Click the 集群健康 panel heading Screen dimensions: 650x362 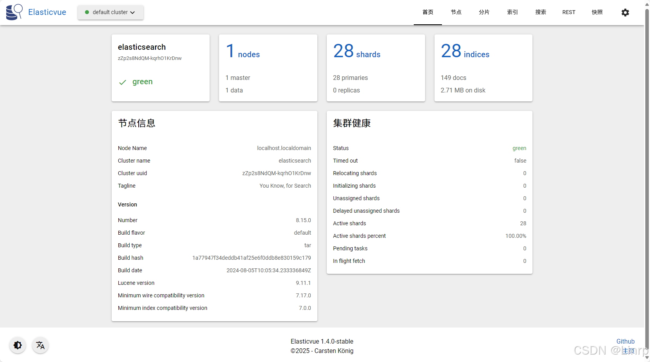coord(352,123)
